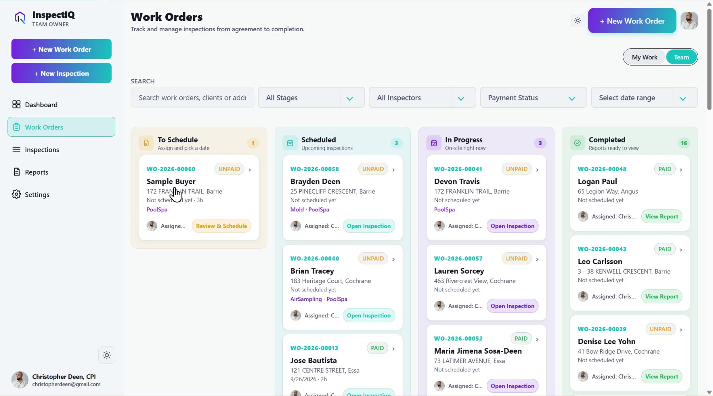Open chevron on WO-2026-00048 card
The height and width of the screenshot is (396, 713).
(x=681, y=170)
